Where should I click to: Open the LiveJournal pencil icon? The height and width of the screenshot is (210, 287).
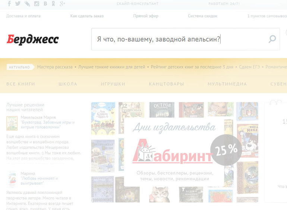tap(27, 4)
